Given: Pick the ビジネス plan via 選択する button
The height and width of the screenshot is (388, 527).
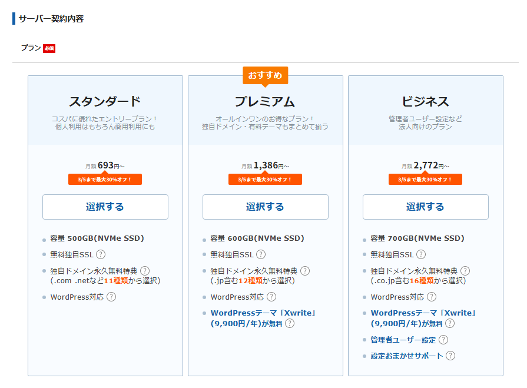Looking at the screenshot, I should [x=426, y=207].
